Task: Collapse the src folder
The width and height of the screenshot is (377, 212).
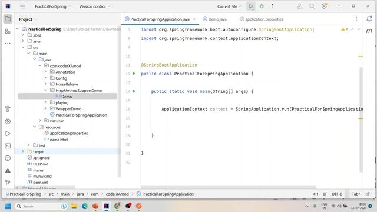Action: pyautogui.click(x=23, y=47)
